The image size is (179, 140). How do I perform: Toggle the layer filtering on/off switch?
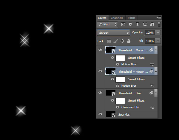(x=159, y=24)
